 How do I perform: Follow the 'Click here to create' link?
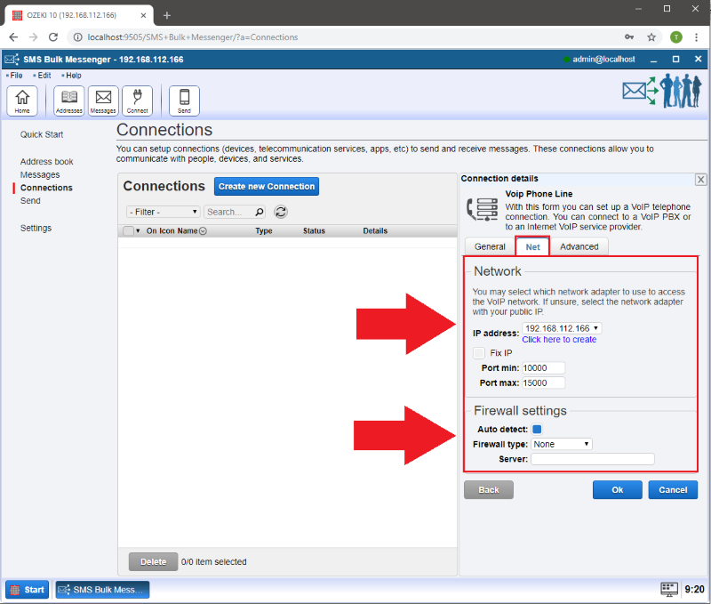(x=559, y=340)
